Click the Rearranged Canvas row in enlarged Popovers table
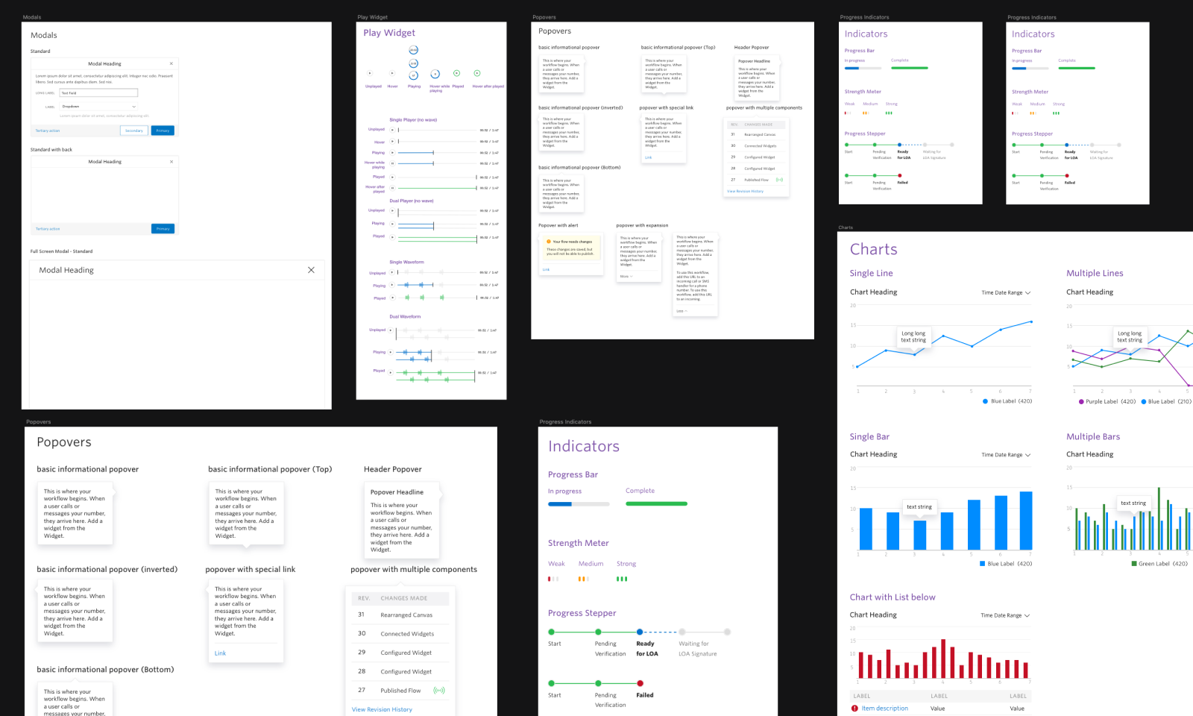The height and width of the screenshot is (716, 1193). click(399, 615)
